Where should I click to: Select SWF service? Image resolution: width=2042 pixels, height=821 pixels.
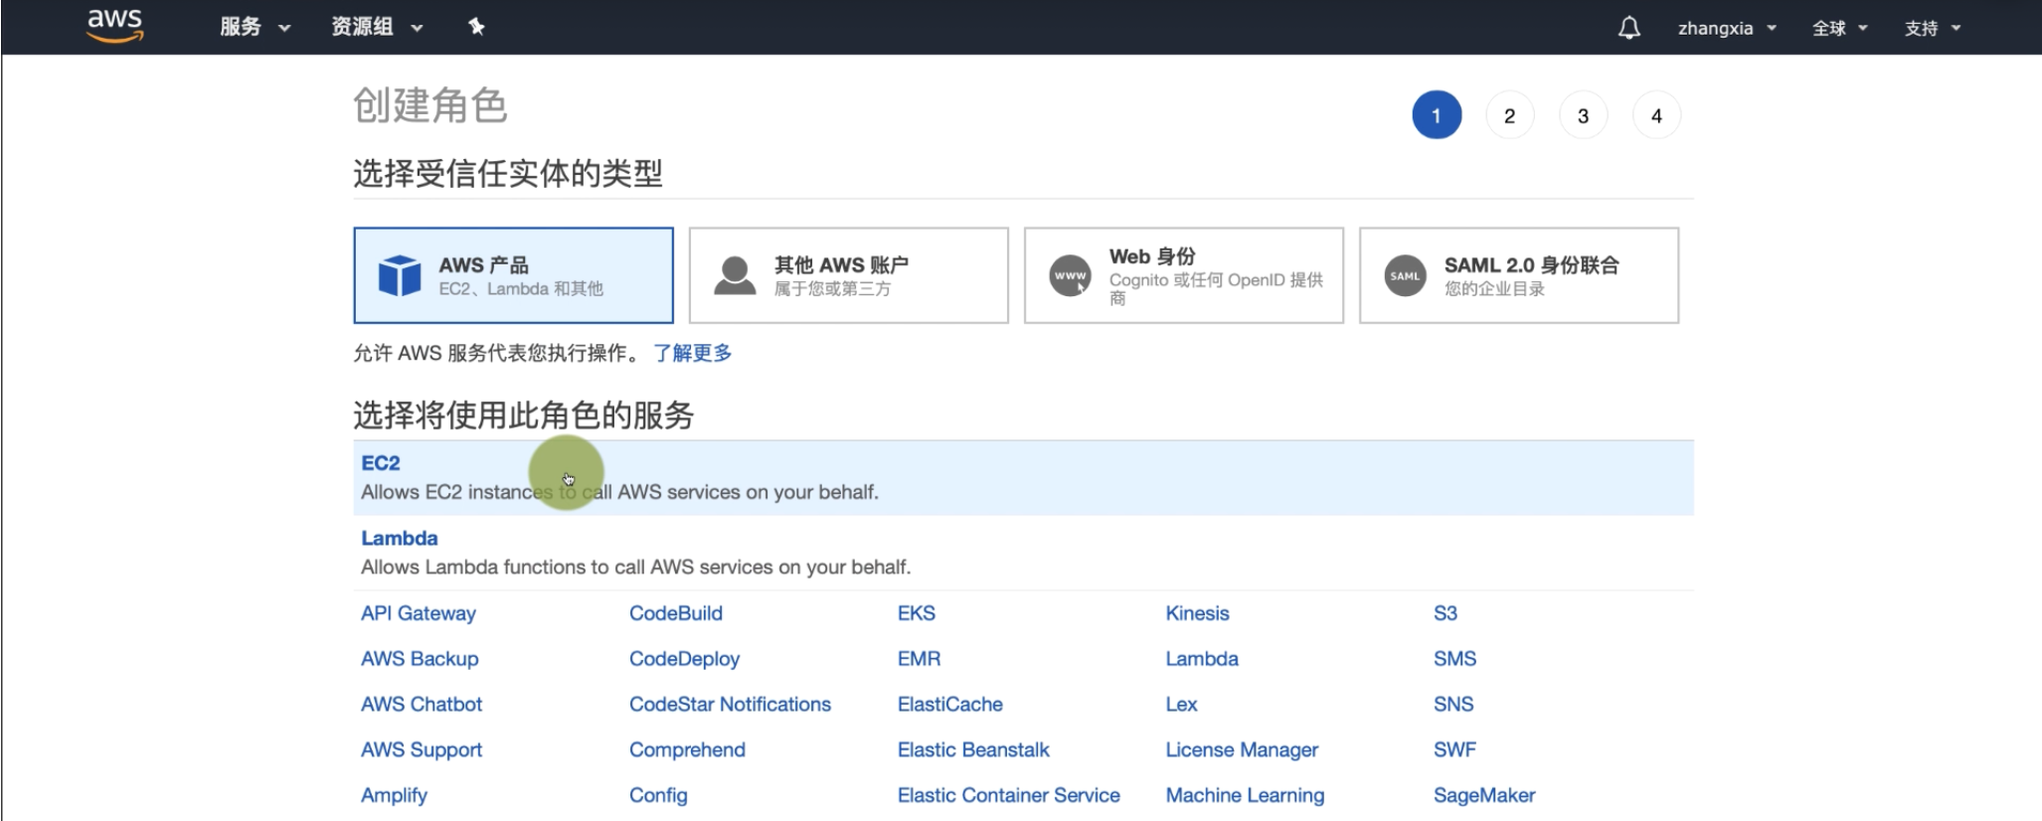[1454, 750]
